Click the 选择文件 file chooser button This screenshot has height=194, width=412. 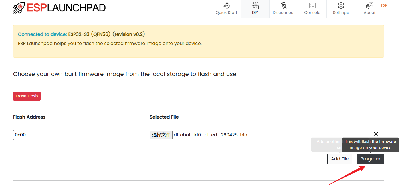tap(161, 135)
